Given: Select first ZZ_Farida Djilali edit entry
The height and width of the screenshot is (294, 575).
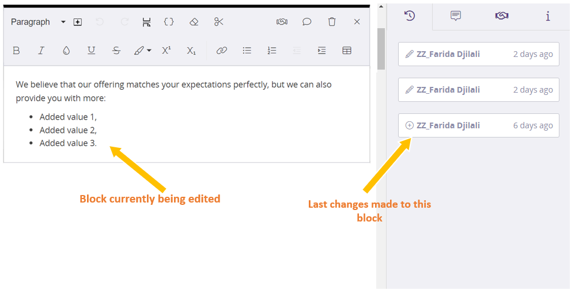Looking at the screenshot, I should pos(478,54).
